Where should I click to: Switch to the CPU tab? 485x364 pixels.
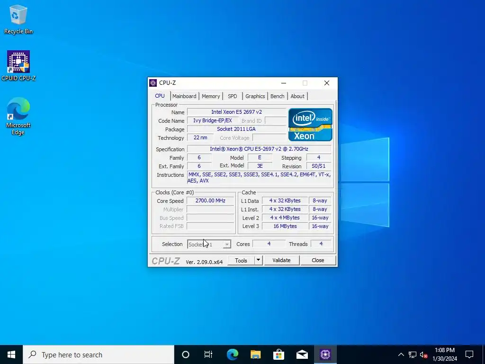(160, 96)
